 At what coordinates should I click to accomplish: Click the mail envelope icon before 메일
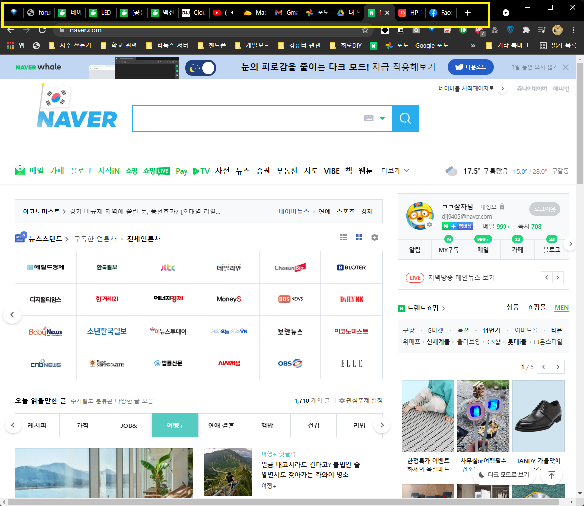pyautogui.click(x=20, y=171)
